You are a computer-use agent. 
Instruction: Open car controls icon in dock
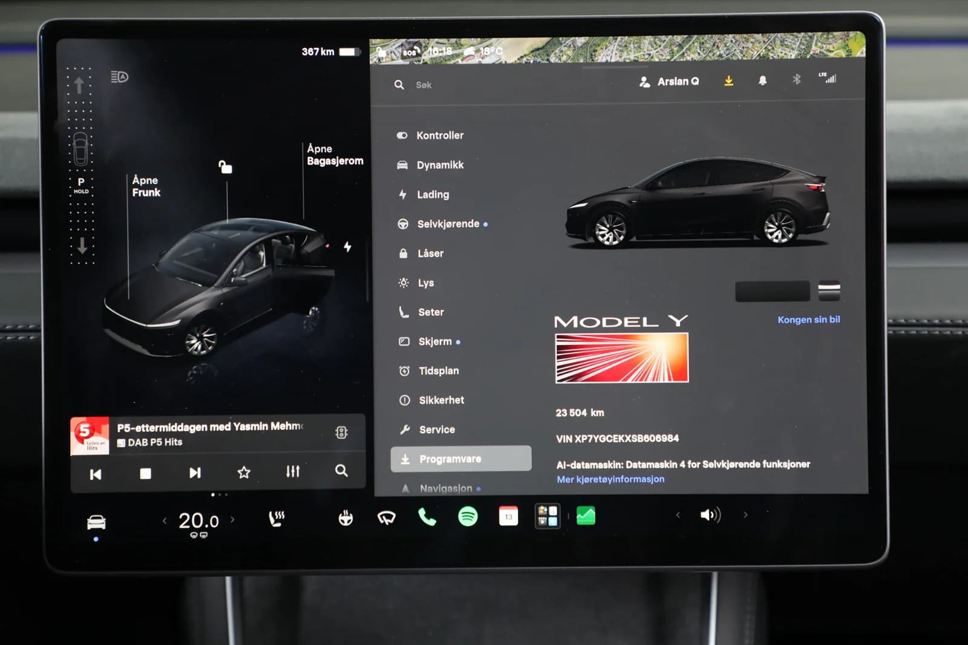[x=96, y=522]
